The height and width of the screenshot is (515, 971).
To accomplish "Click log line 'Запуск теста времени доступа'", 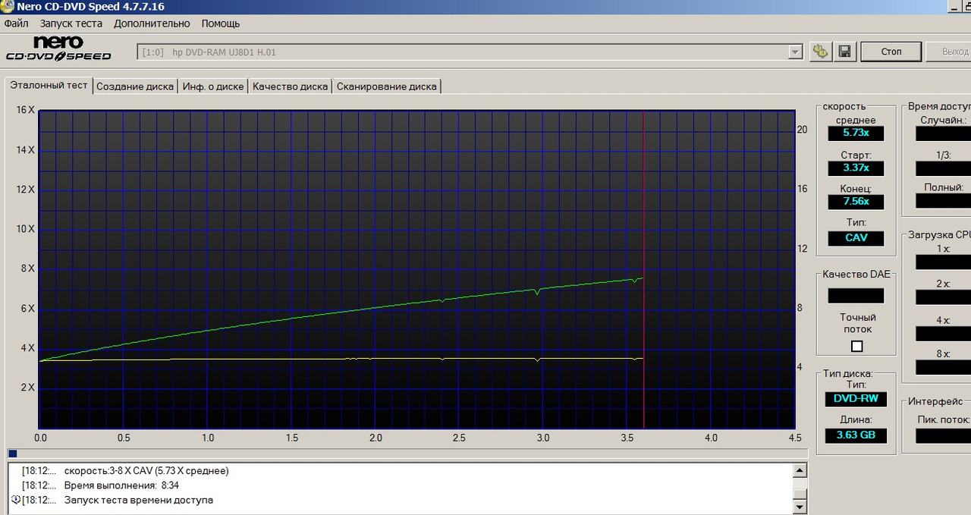I will pyautogui.click(x=139, y=500).
